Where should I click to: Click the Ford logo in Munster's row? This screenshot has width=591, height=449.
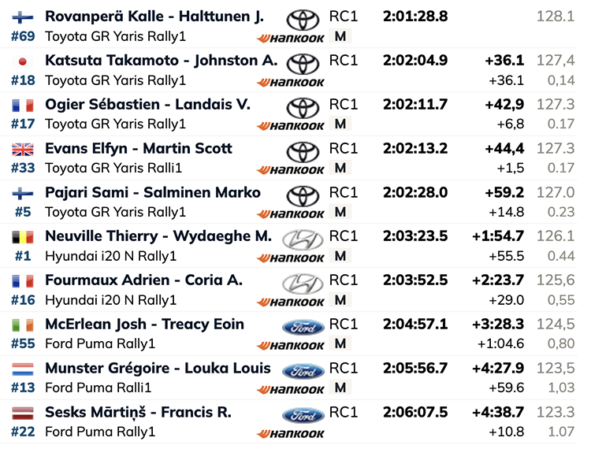coord(303,371)
